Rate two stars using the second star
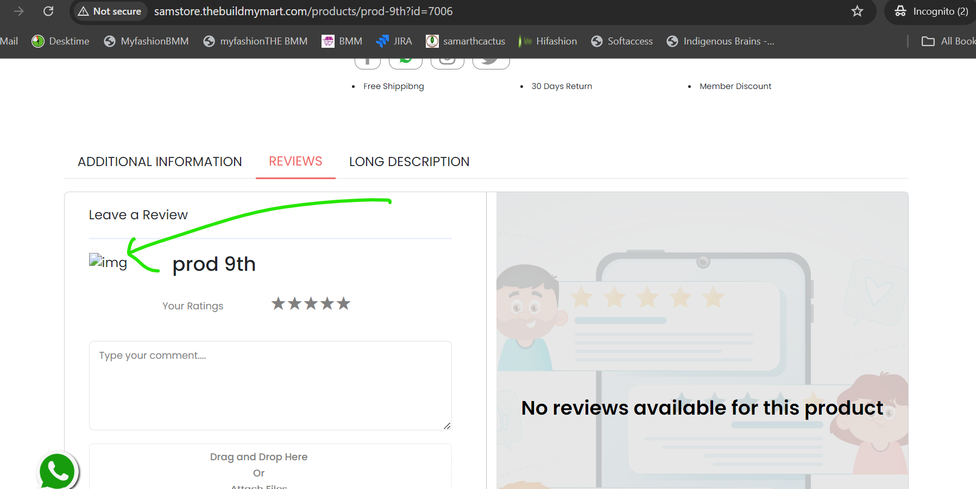976x489 pixels. (295, 303)
